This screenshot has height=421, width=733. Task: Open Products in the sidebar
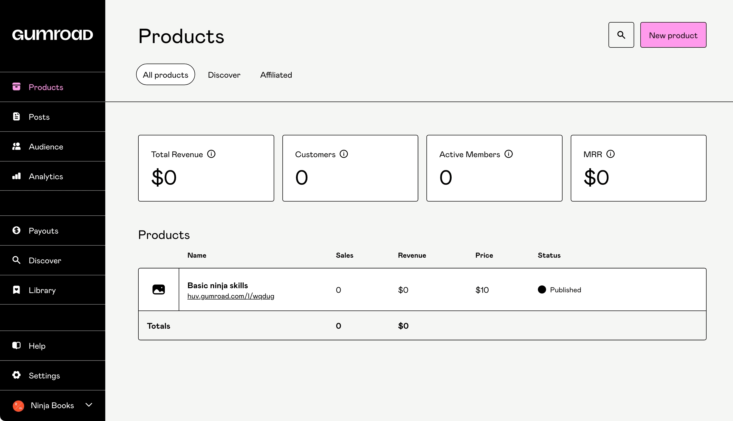click(x=53, y=87)
